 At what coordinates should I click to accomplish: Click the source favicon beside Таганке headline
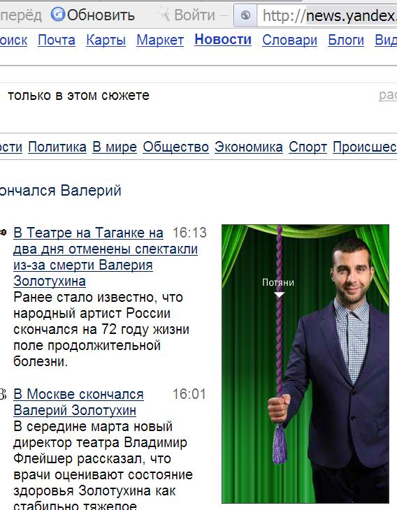pos(3,232)
